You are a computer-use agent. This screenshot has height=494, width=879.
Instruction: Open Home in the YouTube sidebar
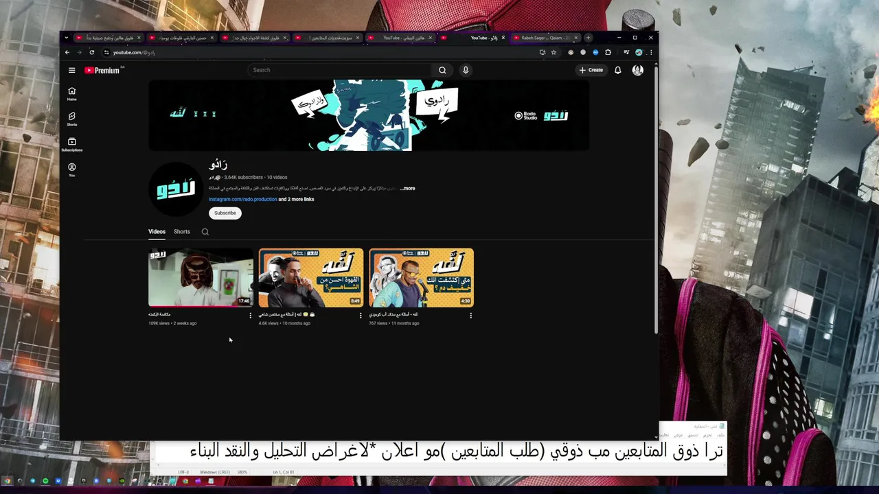point(71,94)
